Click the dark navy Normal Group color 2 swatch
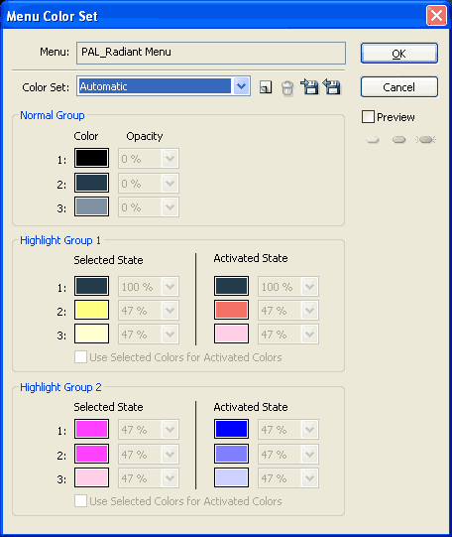Viewport: 452px width, 537px height. point(91,183)
